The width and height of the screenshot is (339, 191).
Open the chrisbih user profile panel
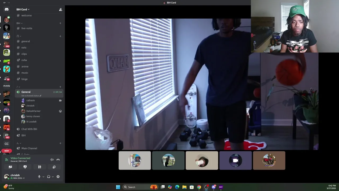pos(19,176)
